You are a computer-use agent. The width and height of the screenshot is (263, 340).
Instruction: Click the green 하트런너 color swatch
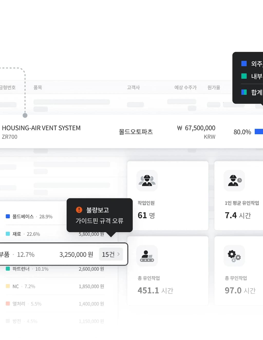[8, 269]
